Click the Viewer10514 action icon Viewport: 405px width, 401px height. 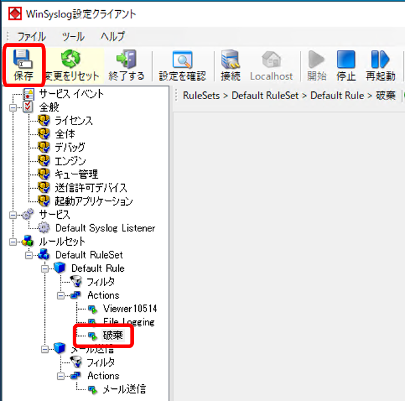(x=93, y=309)
